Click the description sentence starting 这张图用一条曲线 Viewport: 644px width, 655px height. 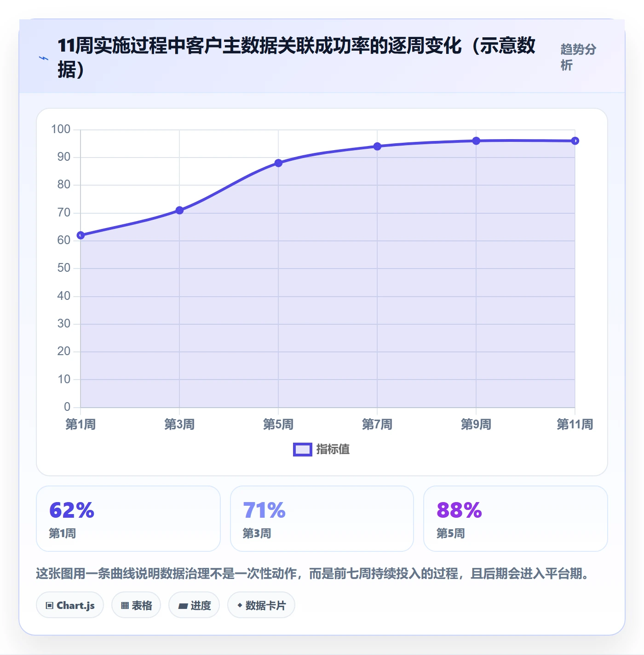tap(314, 573)
